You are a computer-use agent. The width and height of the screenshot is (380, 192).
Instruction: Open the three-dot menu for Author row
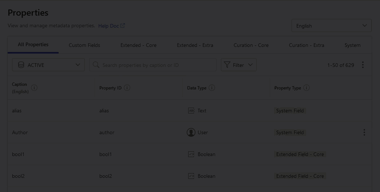point(364,132)
